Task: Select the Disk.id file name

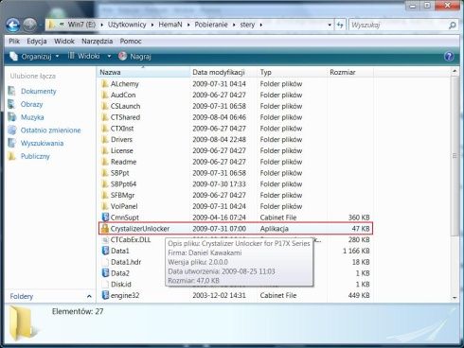Action: 121,285
